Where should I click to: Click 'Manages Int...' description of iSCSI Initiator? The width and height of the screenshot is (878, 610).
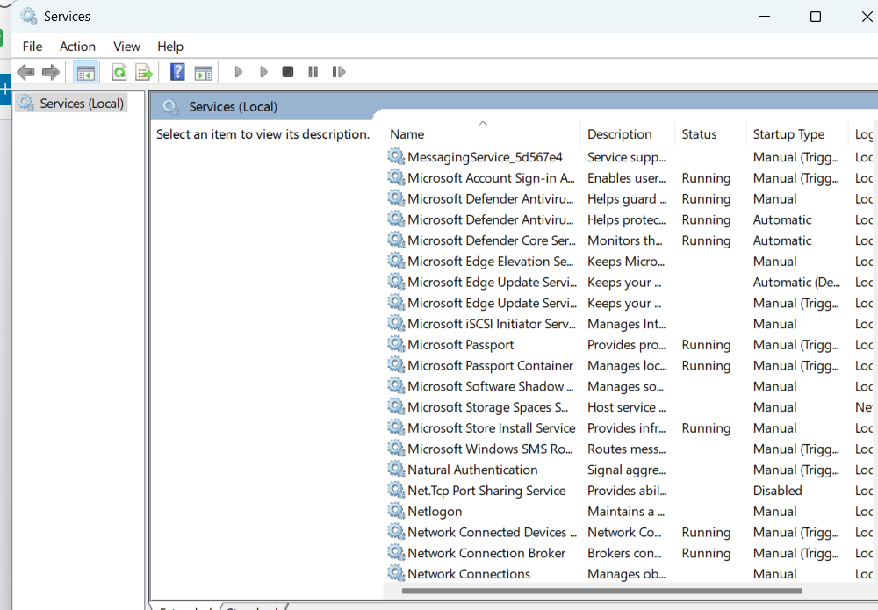click(627, 324)
